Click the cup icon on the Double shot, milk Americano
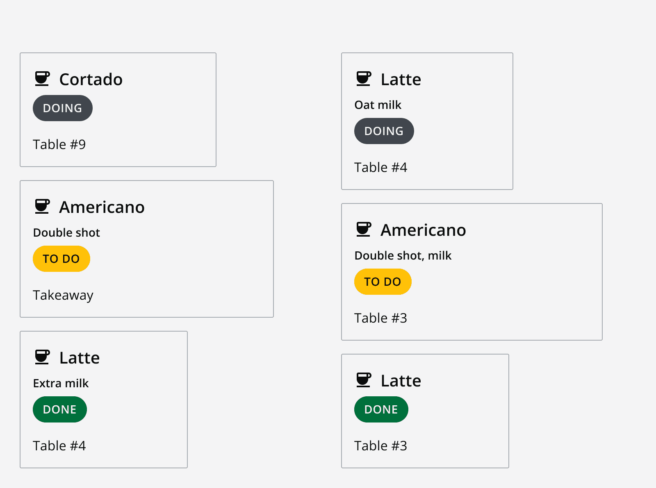 pyautogui.click(x=364, y=229)
